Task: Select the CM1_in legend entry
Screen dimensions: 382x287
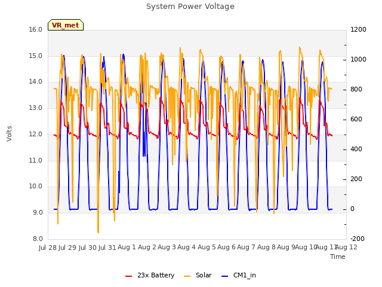Action: pyautogui.click(x=239, y=275)
